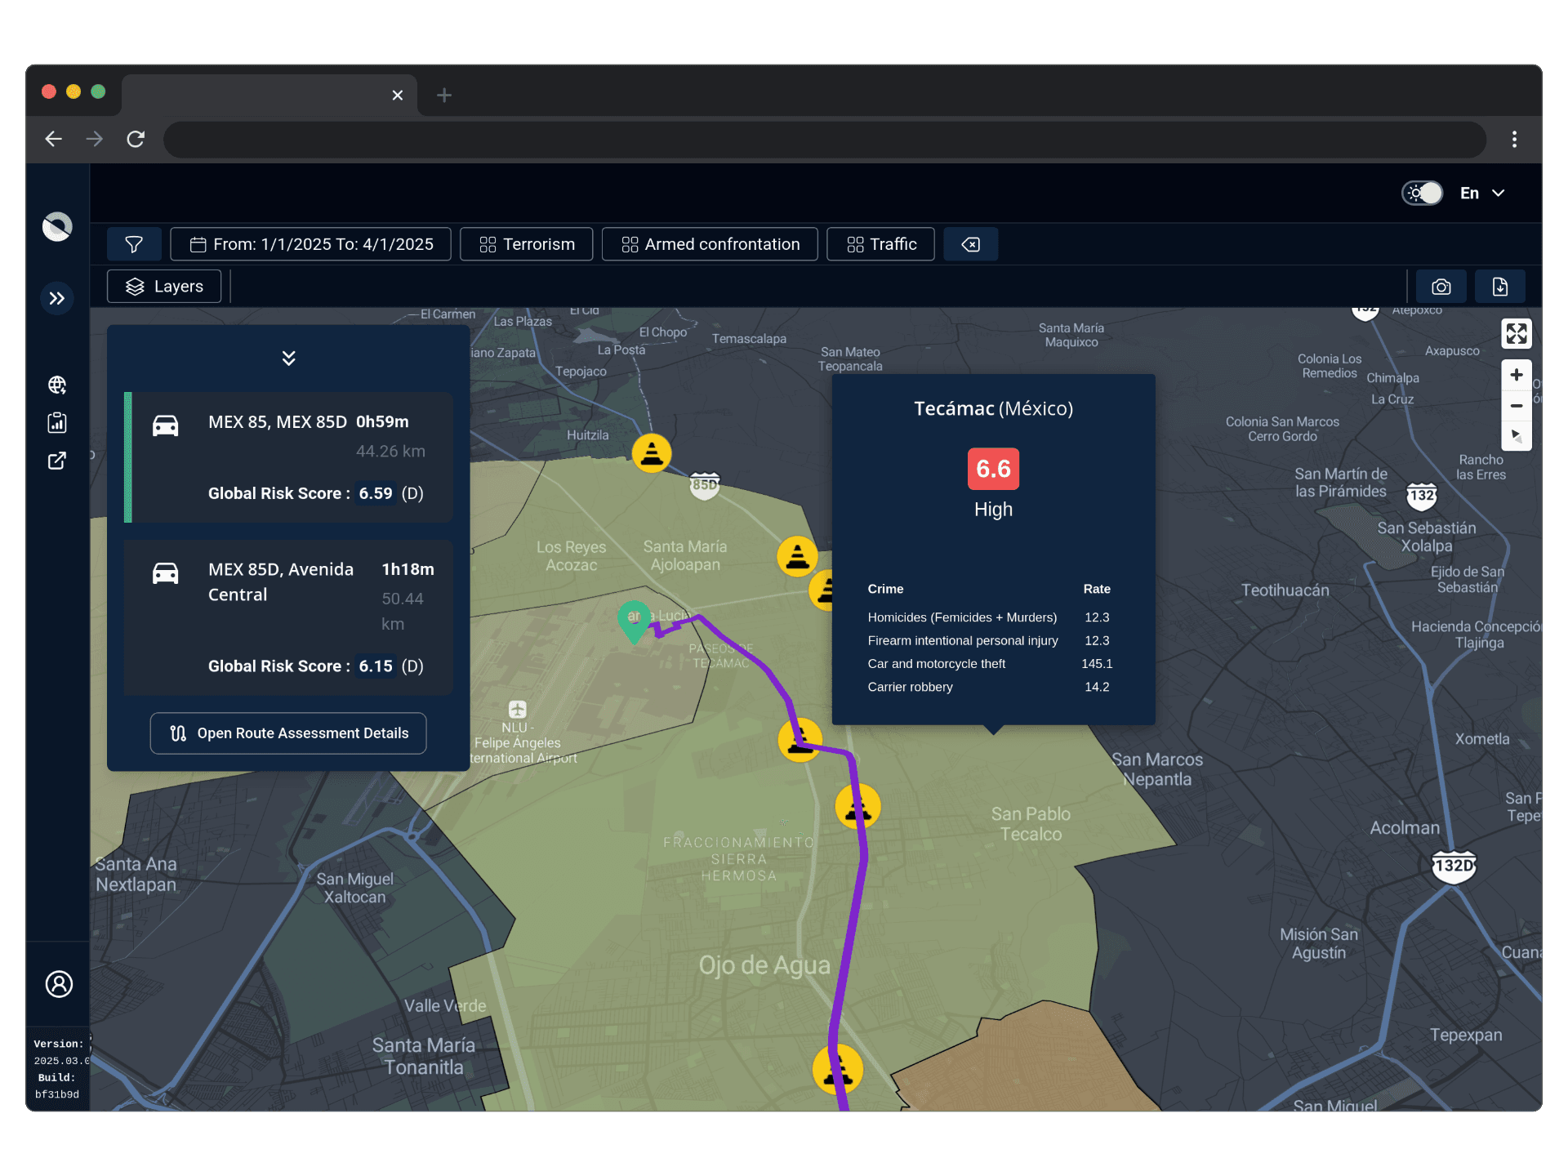
Task: Take a map screenshot with camera icon
Action: click(1441, 287)
